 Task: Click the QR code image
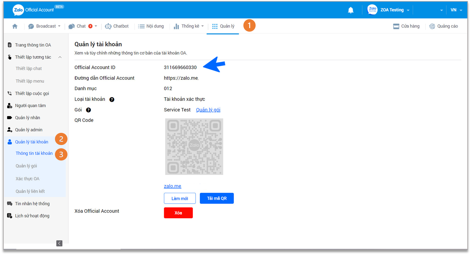(194, 146)
